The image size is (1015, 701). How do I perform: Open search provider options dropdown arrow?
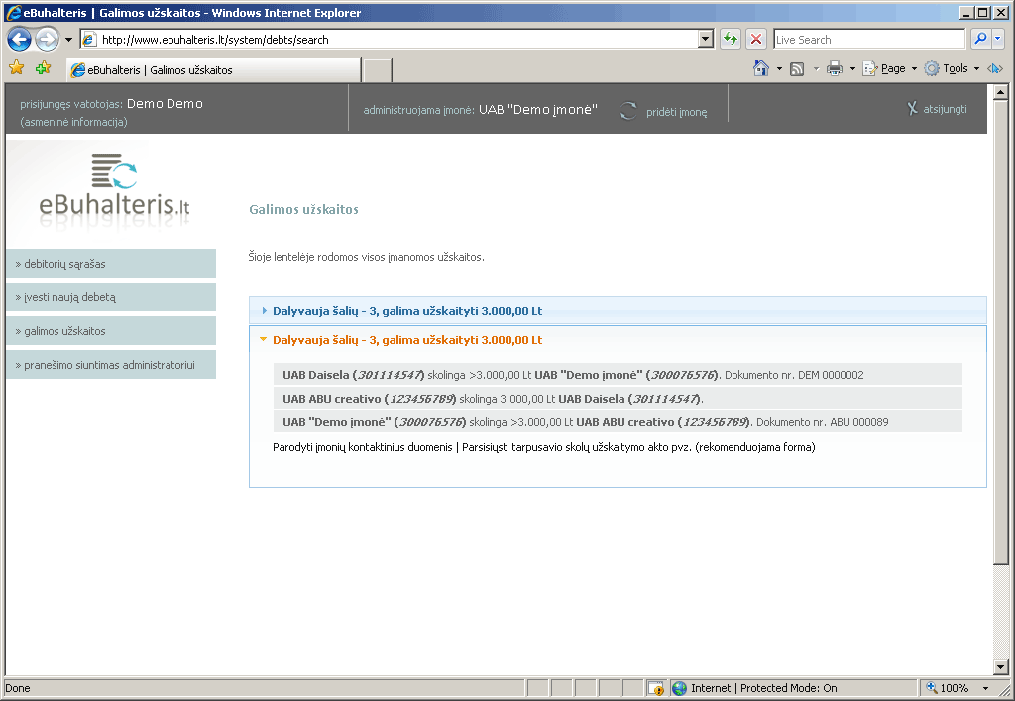(x=997, y=39)
